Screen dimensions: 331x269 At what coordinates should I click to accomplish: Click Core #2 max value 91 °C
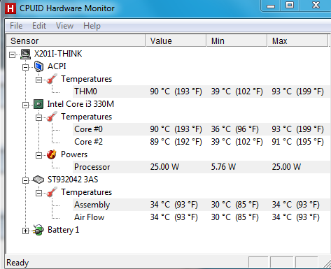(297, 142)
